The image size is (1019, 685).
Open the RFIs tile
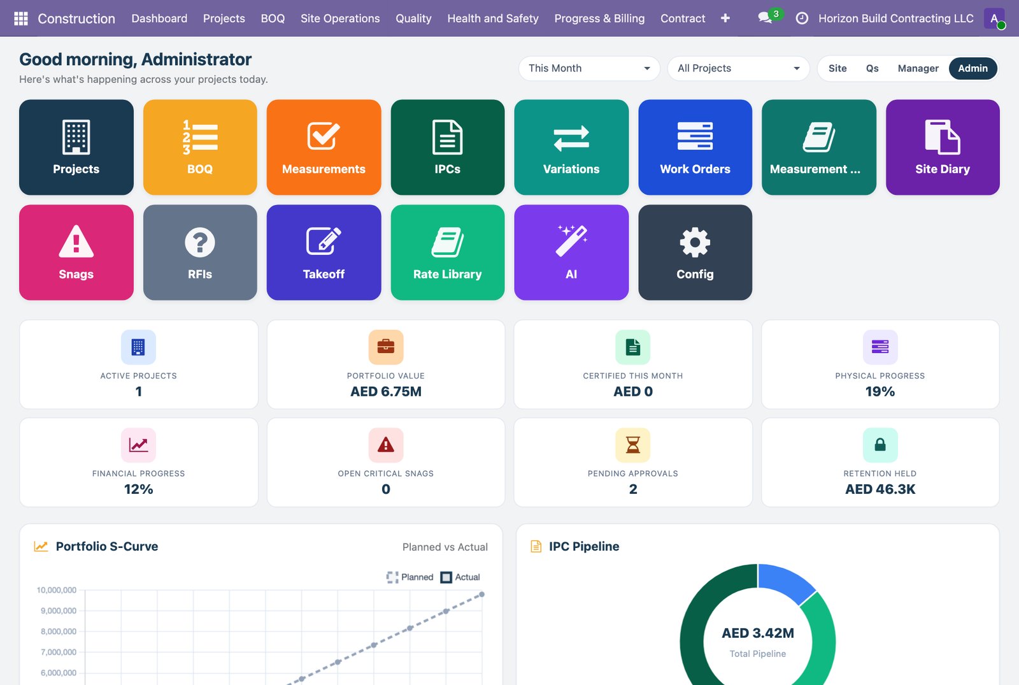point(200,252)
